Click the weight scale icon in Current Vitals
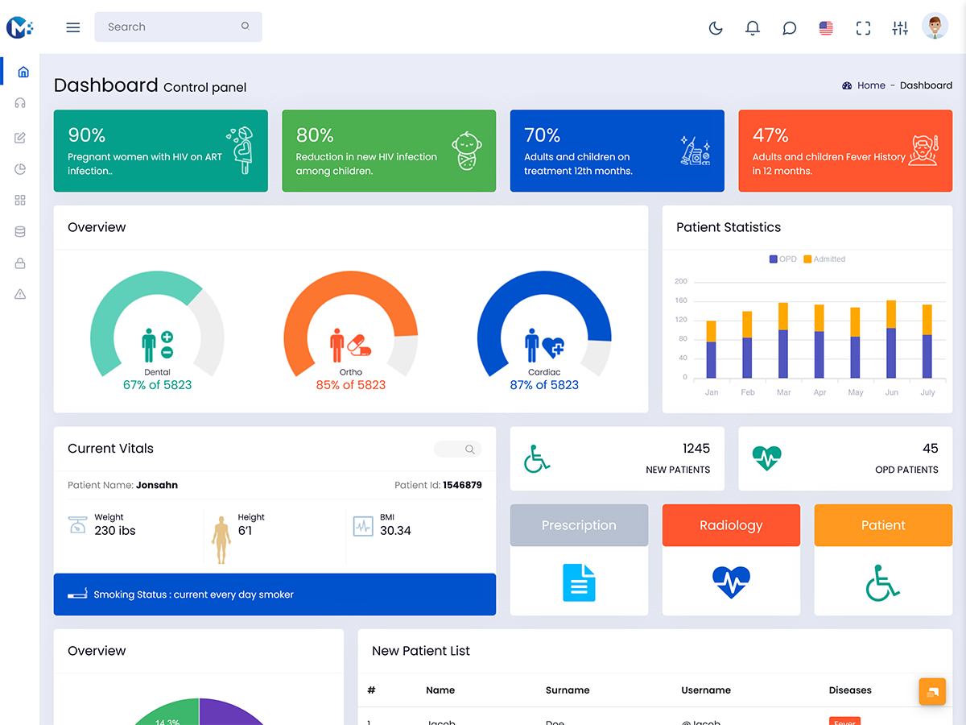966x725 pixels. (77, 525)
